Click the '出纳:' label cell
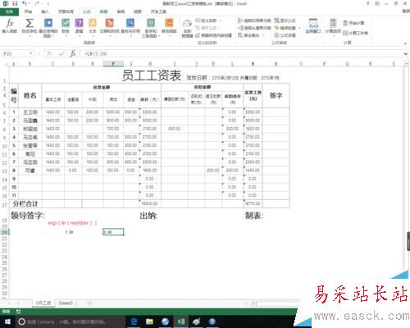Viewport: 410px width, 328px height. pos(148,216)
